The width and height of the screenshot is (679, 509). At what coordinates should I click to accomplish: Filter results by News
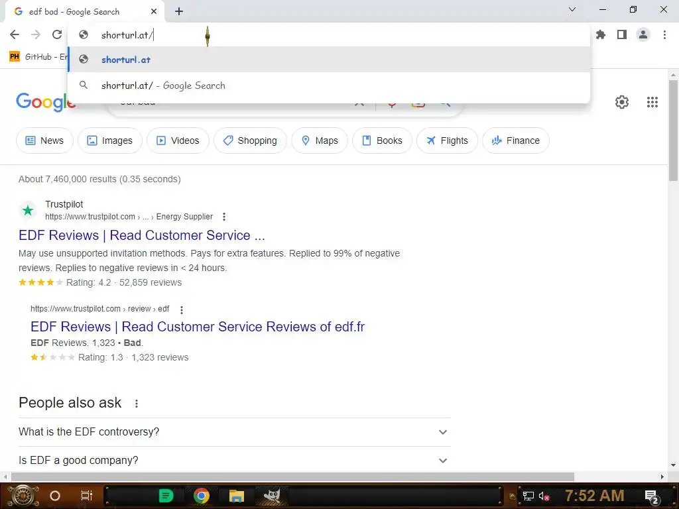click(x=44, y=141)
